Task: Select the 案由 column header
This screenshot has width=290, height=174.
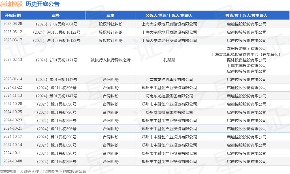Action: (x=110, y=16)
